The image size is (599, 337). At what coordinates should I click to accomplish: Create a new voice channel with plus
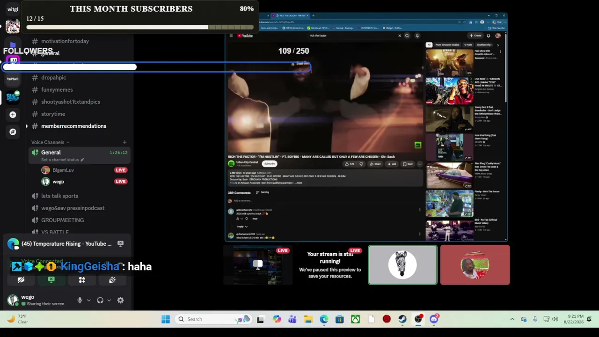click(124, 142)
